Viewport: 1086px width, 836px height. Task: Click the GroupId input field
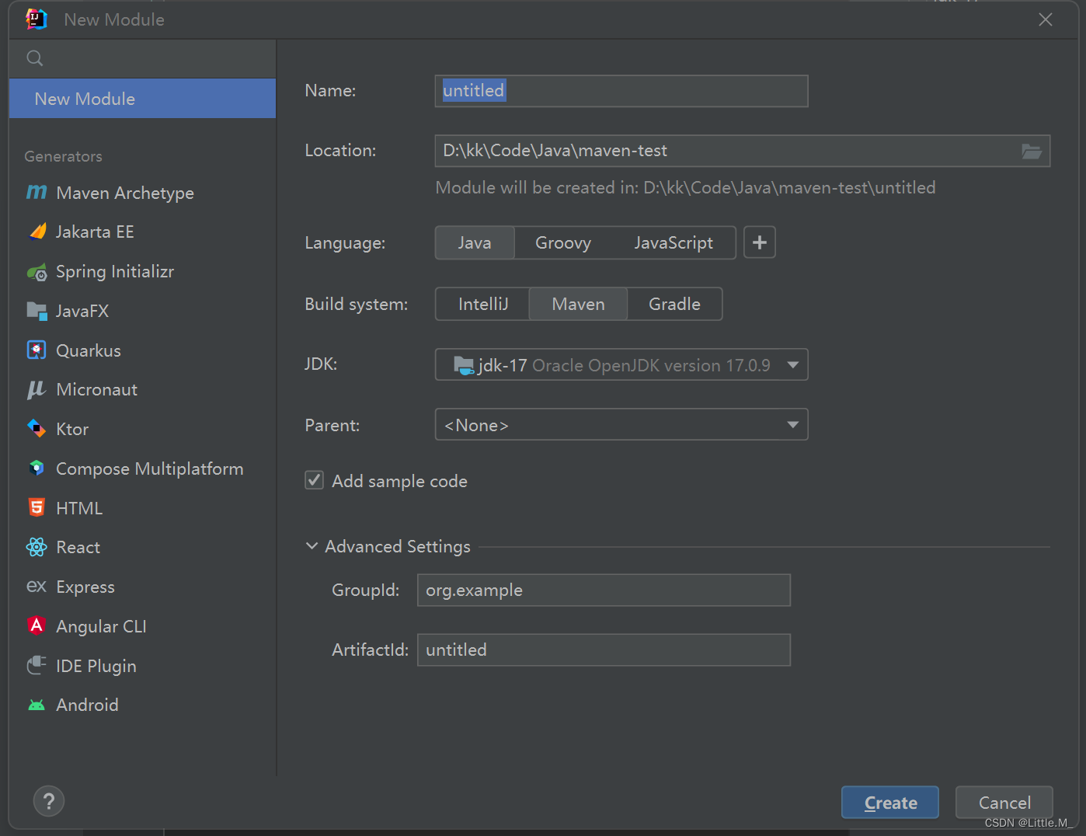click(x=604, y=590)
